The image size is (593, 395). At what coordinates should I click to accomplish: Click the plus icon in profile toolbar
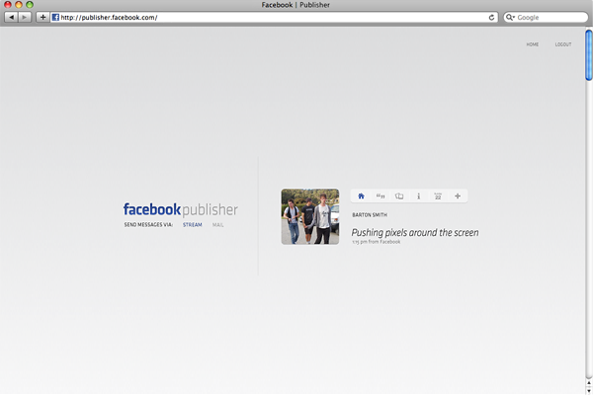[458, 197]
